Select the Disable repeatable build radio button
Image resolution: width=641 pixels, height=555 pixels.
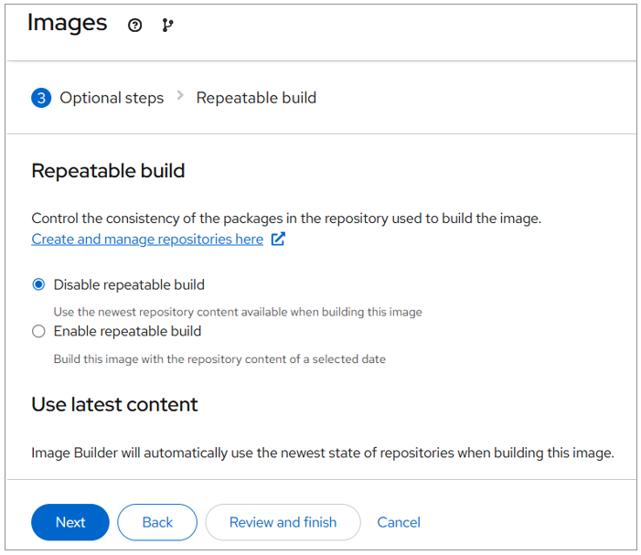pos(38,284)
